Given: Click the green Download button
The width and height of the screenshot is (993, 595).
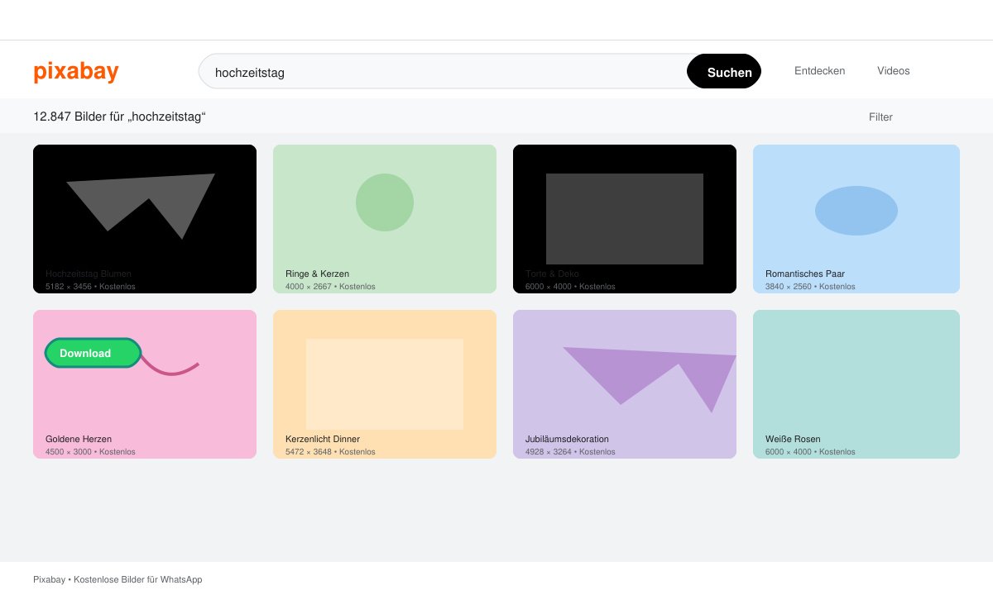Looking at the screenshot, I should point(93,353).
